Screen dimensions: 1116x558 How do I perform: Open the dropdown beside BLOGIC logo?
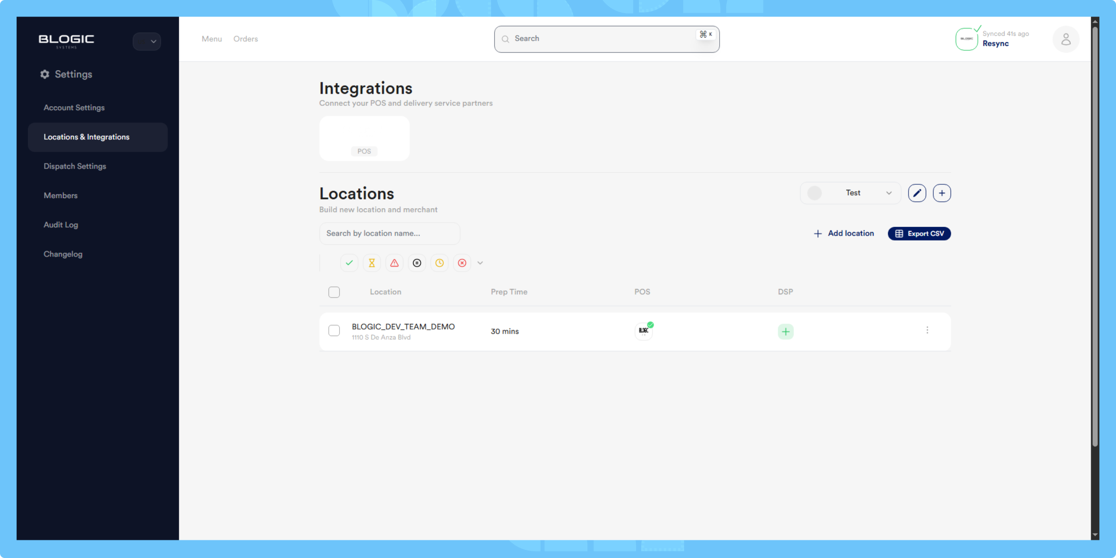click(147, 41)
